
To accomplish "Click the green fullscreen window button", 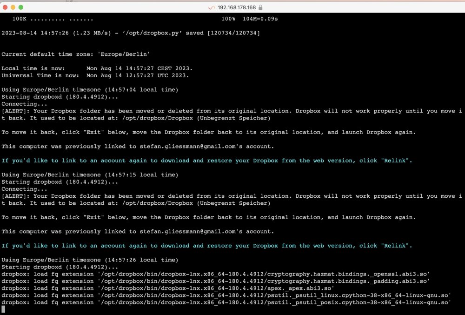I will (x=21, y=7).
